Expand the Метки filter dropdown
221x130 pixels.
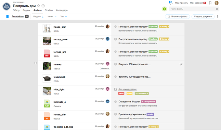click(x=52, y=17)
